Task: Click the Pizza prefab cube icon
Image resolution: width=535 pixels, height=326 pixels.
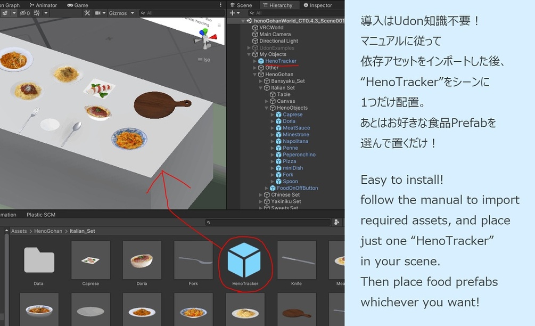Action: (x=278, y=161)
